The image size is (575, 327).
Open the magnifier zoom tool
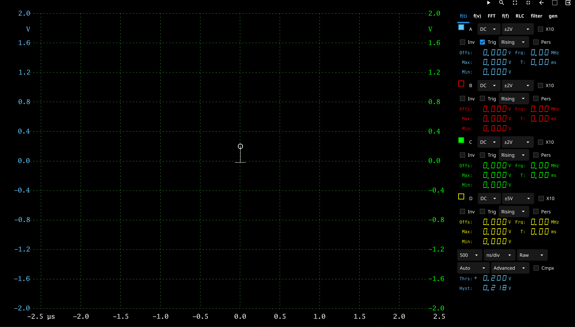pyautogui.click(x=502, y=3)
